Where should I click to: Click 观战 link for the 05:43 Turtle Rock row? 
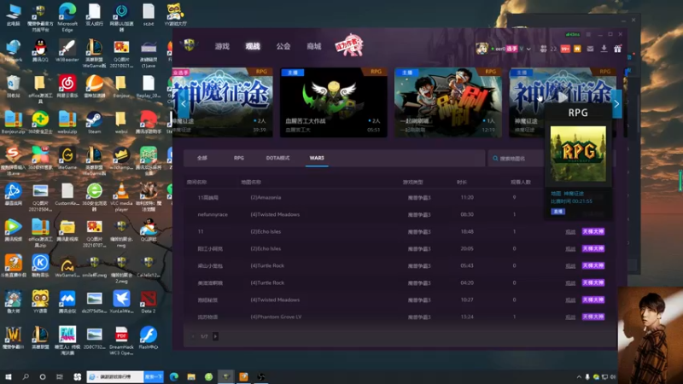[570, 265]
